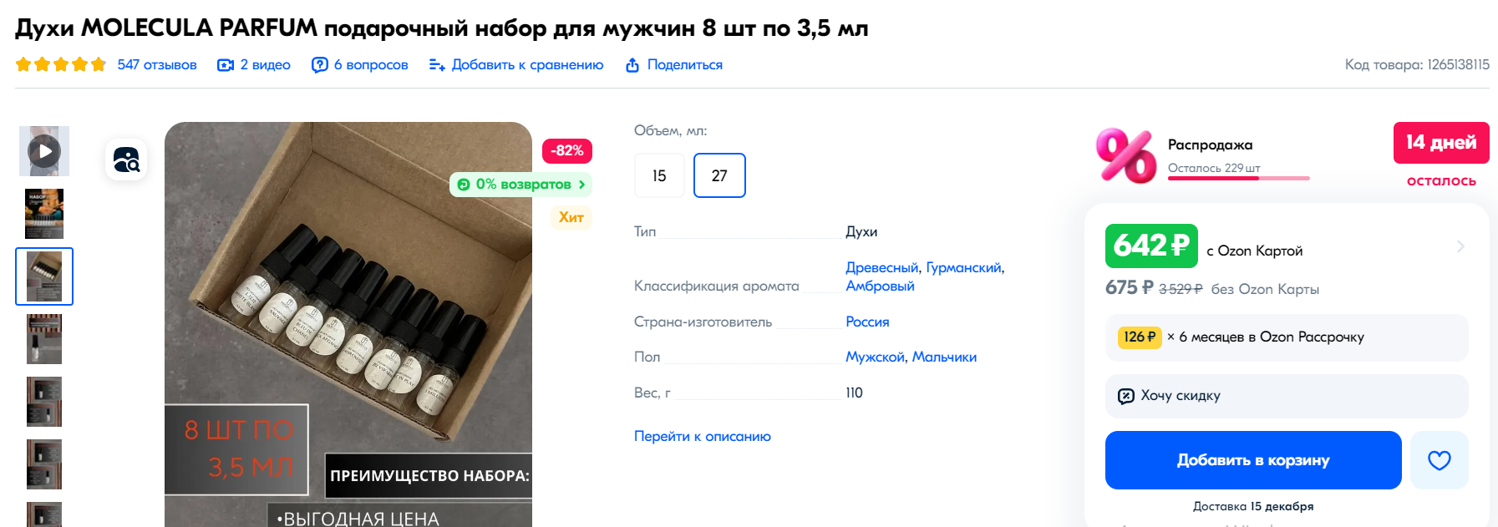Click Добавить в корзину button
Viewport: 1498px width, 527px height.
pos(1253,460)
